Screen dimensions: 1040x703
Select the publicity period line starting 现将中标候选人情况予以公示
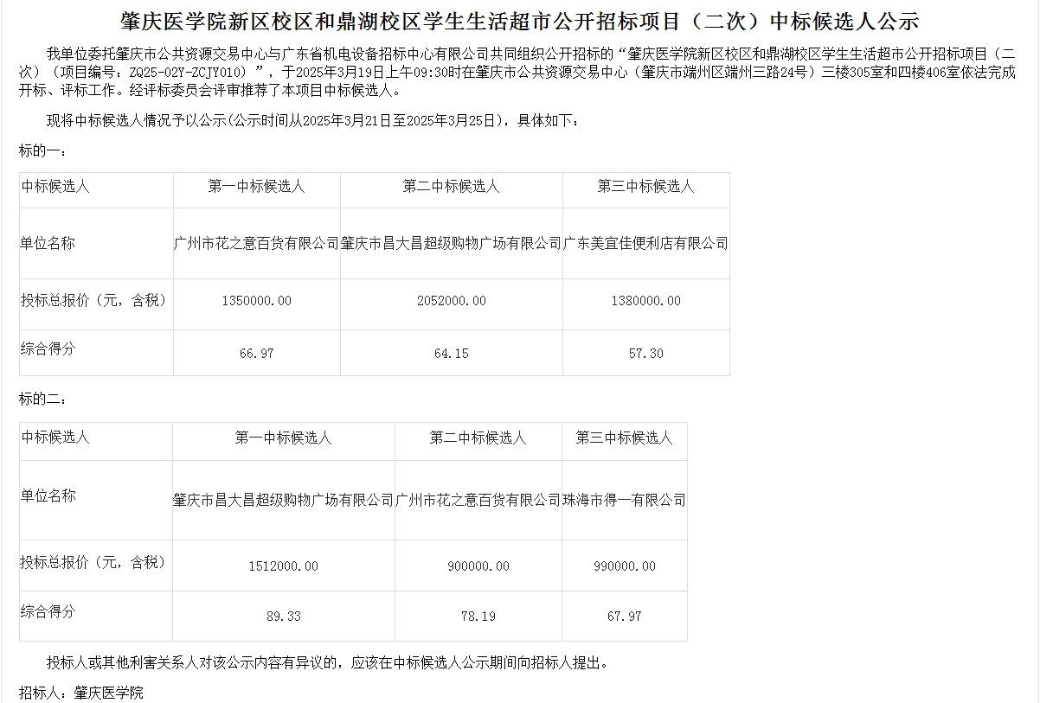[312, 120]
